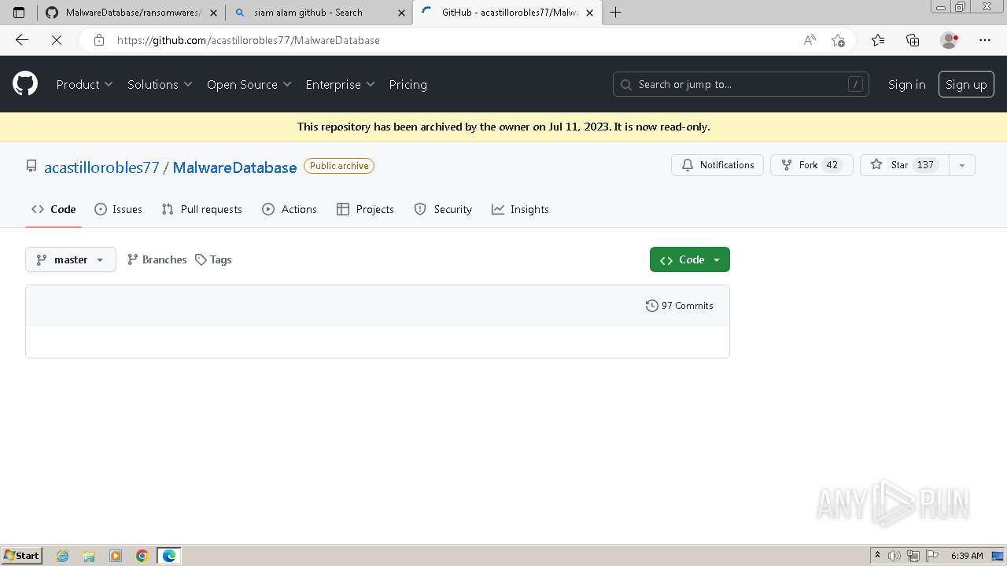Click the browser profile avatar
1007x566 pixels.
949,40
